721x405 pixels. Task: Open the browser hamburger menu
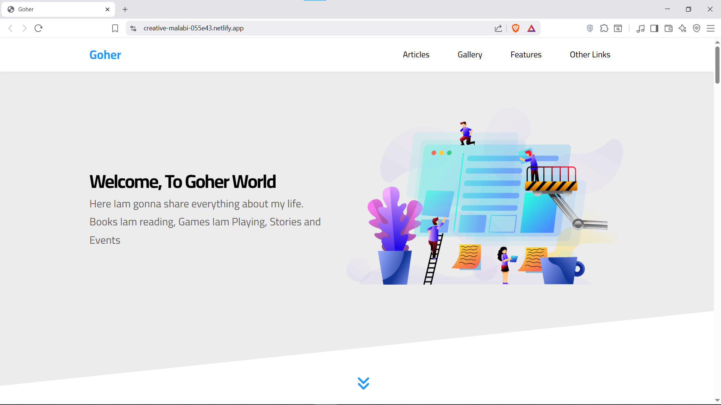710,28
